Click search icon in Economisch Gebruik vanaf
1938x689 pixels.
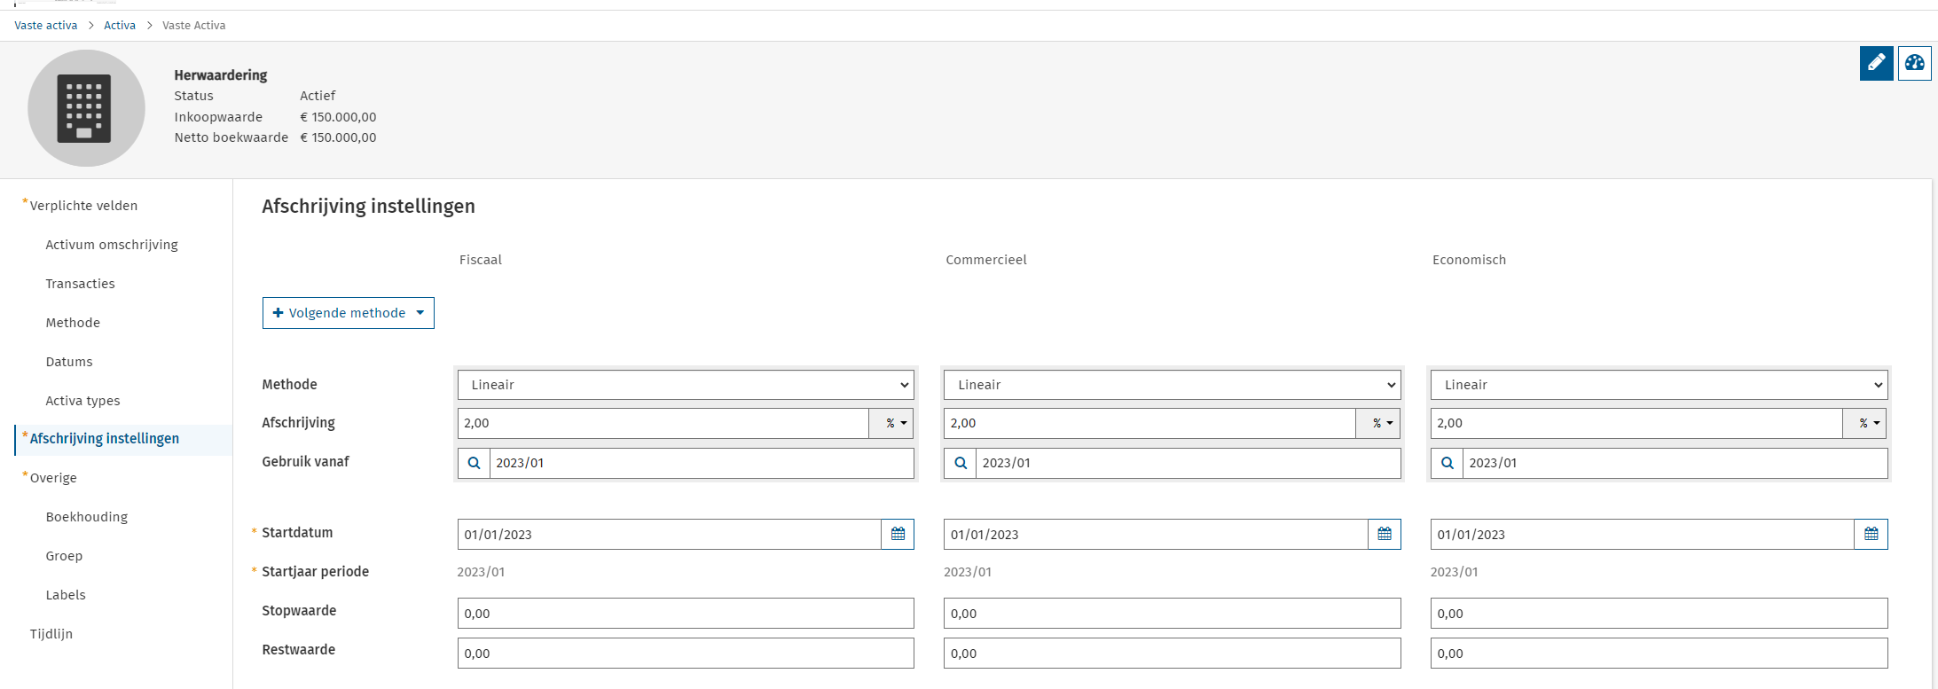point(1447,463)
